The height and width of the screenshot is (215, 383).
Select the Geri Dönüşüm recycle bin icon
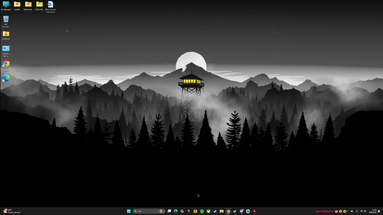coord(6,22)
